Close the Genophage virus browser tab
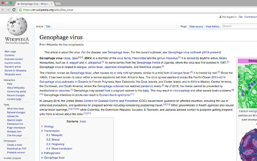257x161 pixels. click(x=51, y=4)
